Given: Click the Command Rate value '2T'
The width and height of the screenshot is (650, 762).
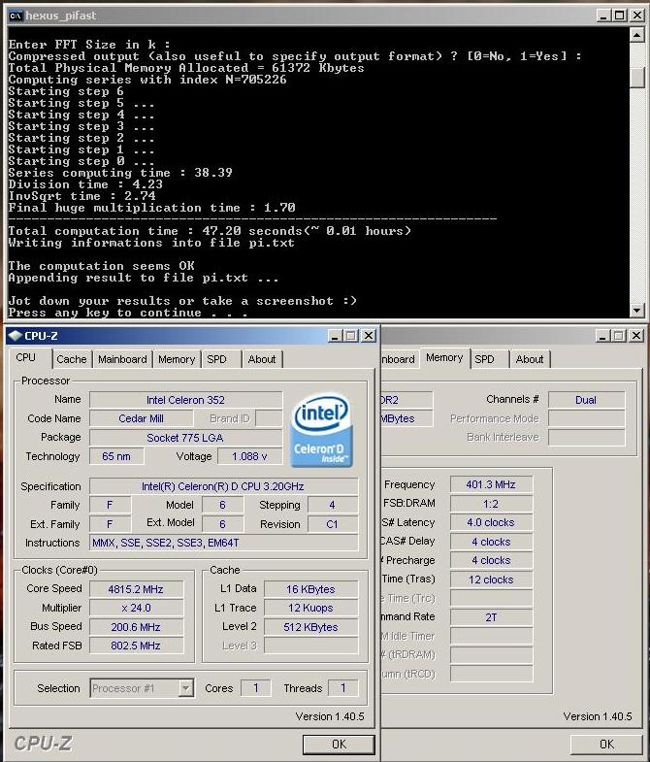Looking at the screenshot, I should point(491,617).
